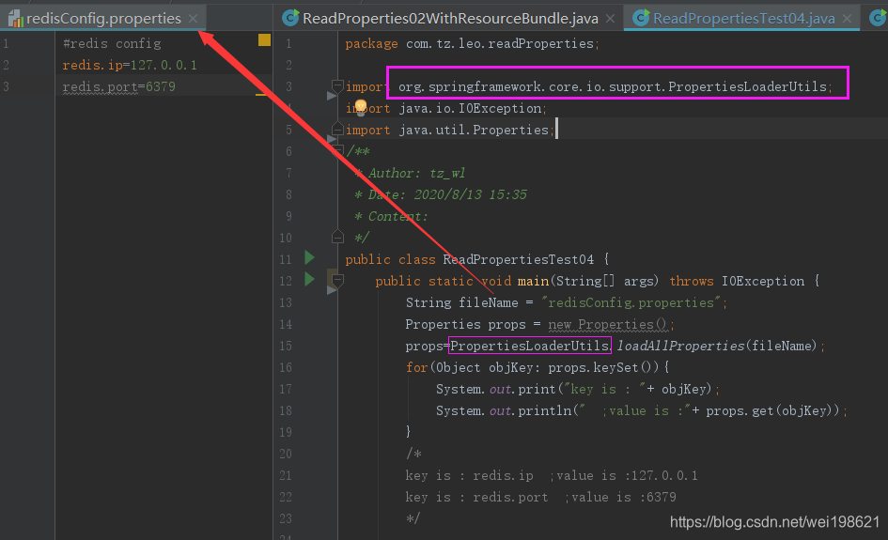The width and height of the screenshot is (888, 540).
Task: Run the ReadPropertiesTest04 class via gutter arrow
Action: pyautogui.click(x=309, y=257)
